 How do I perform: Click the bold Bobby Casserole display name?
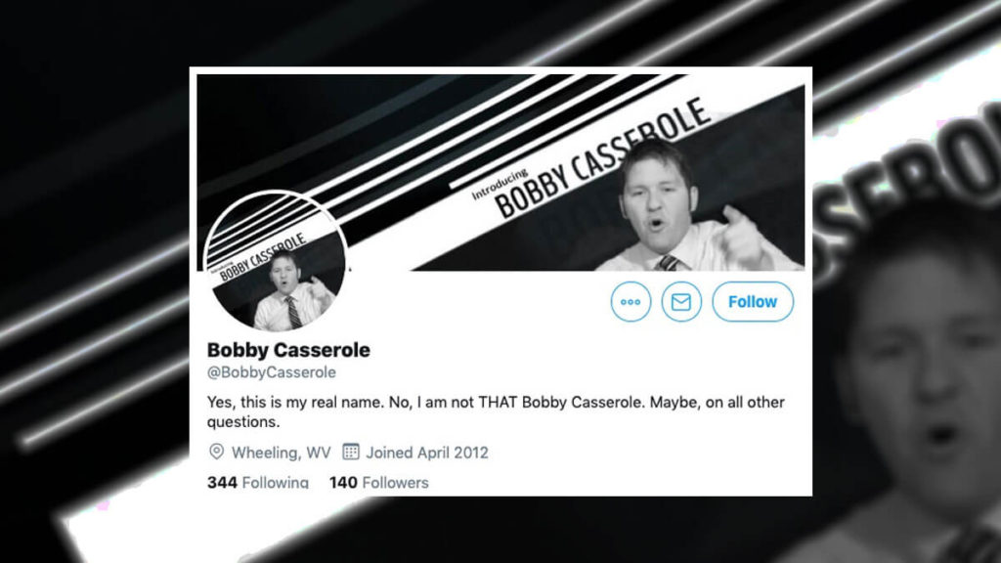point(288,350)
